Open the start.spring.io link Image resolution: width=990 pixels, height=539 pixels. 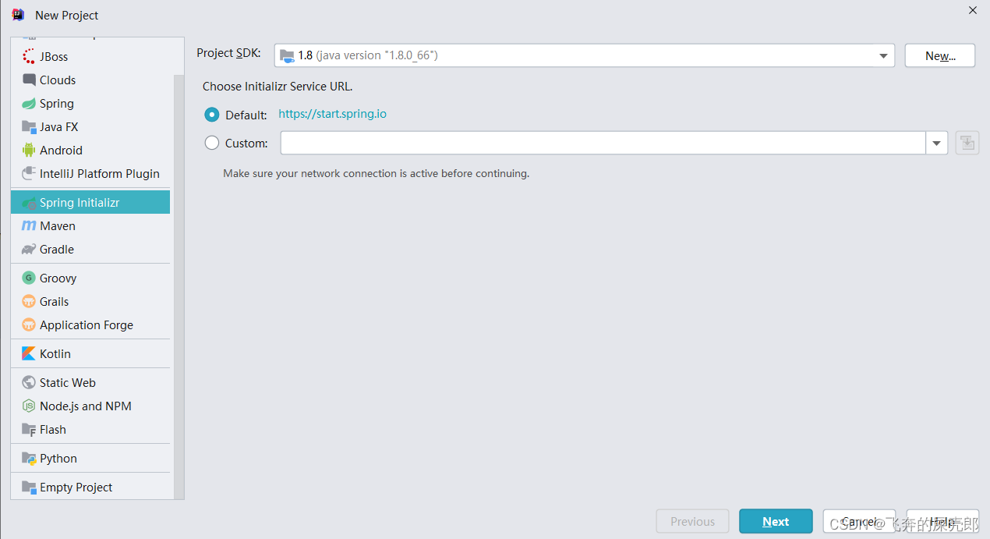(x=332, y=113)
